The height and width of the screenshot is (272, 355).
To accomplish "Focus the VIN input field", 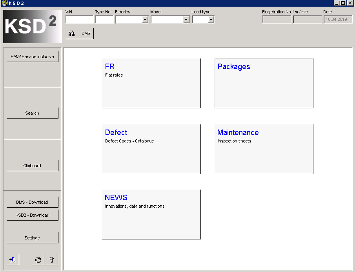I will click(80, 20).
